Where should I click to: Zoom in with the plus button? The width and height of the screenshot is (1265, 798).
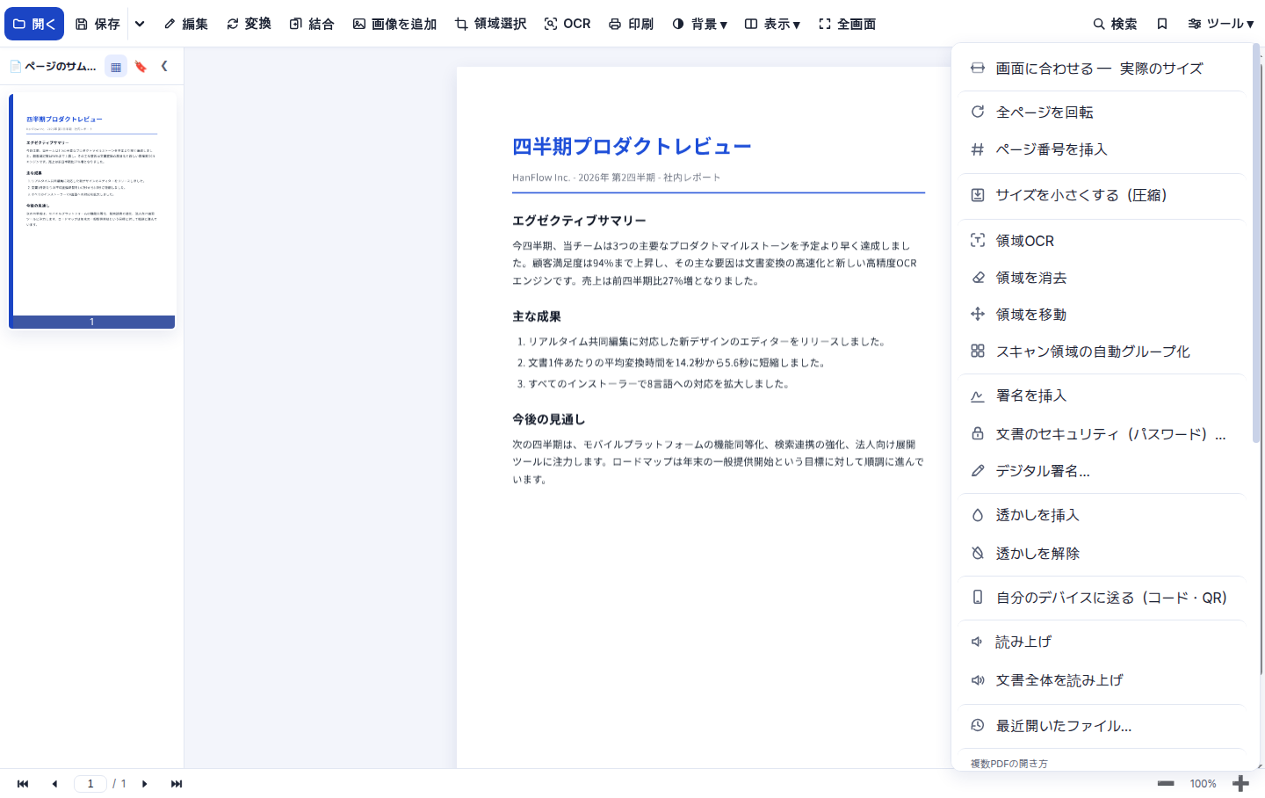point(1240,784)
